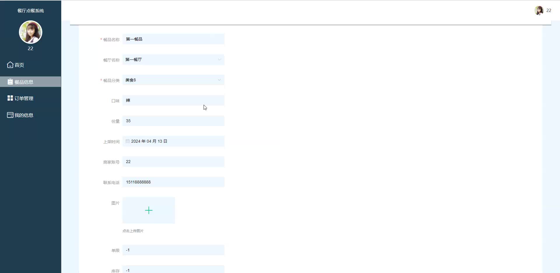Click the username 22 under sidebar avatar
Image resolution: width=560 pixels, height=273 pixels.
pos(31,48)
